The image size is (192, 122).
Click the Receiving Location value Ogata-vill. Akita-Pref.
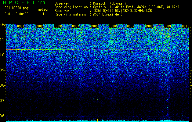[x=114, y=7]
